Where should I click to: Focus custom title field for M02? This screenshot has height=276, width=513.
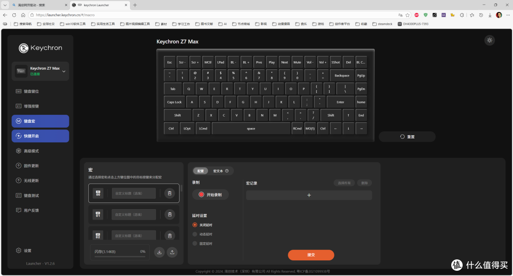(x=134, y=236)
